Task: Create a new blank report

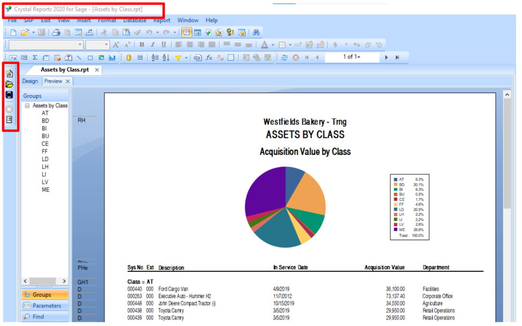Action: point(13,32)
